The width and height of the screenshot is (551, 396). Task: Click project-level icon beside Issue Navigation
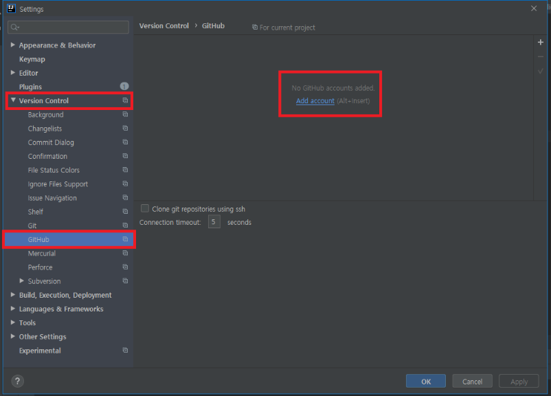click(125, 197)
